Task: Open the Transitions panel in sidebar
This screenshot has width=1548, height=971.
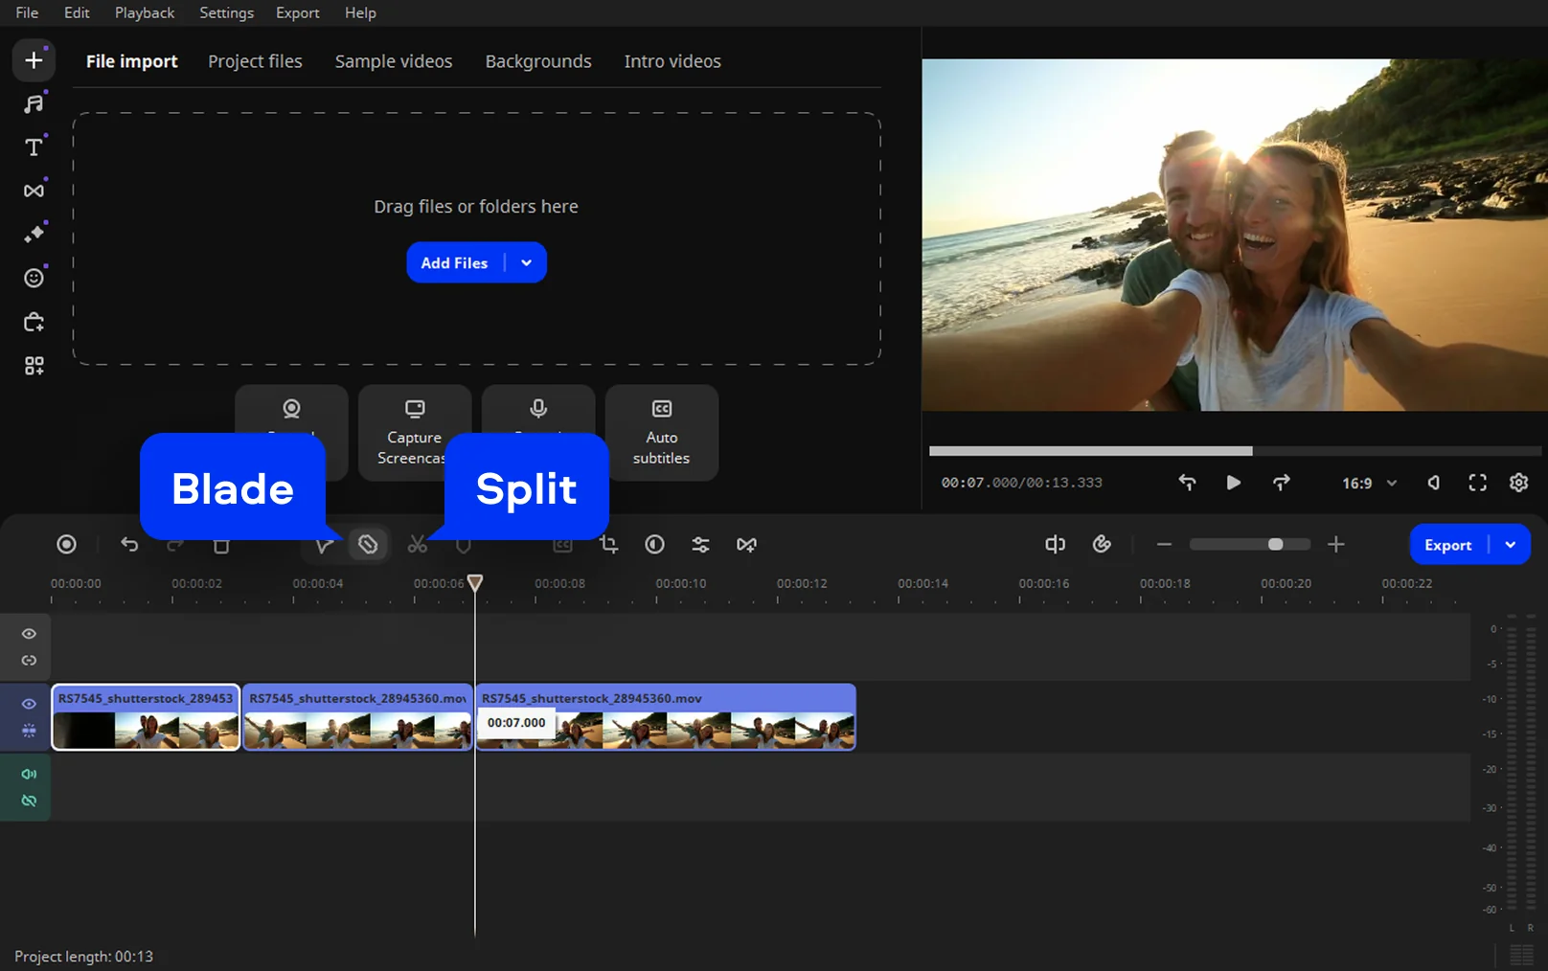Action: pos(34,191)
